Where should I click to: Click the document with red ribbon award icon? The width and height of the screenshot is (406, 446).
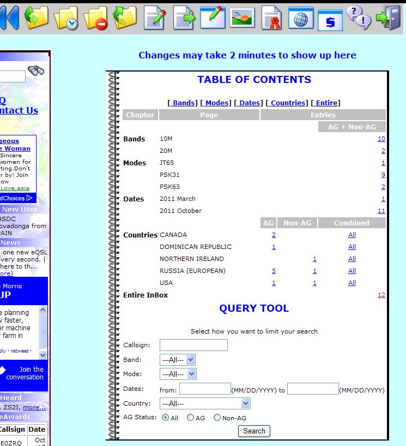coord(272,17)
